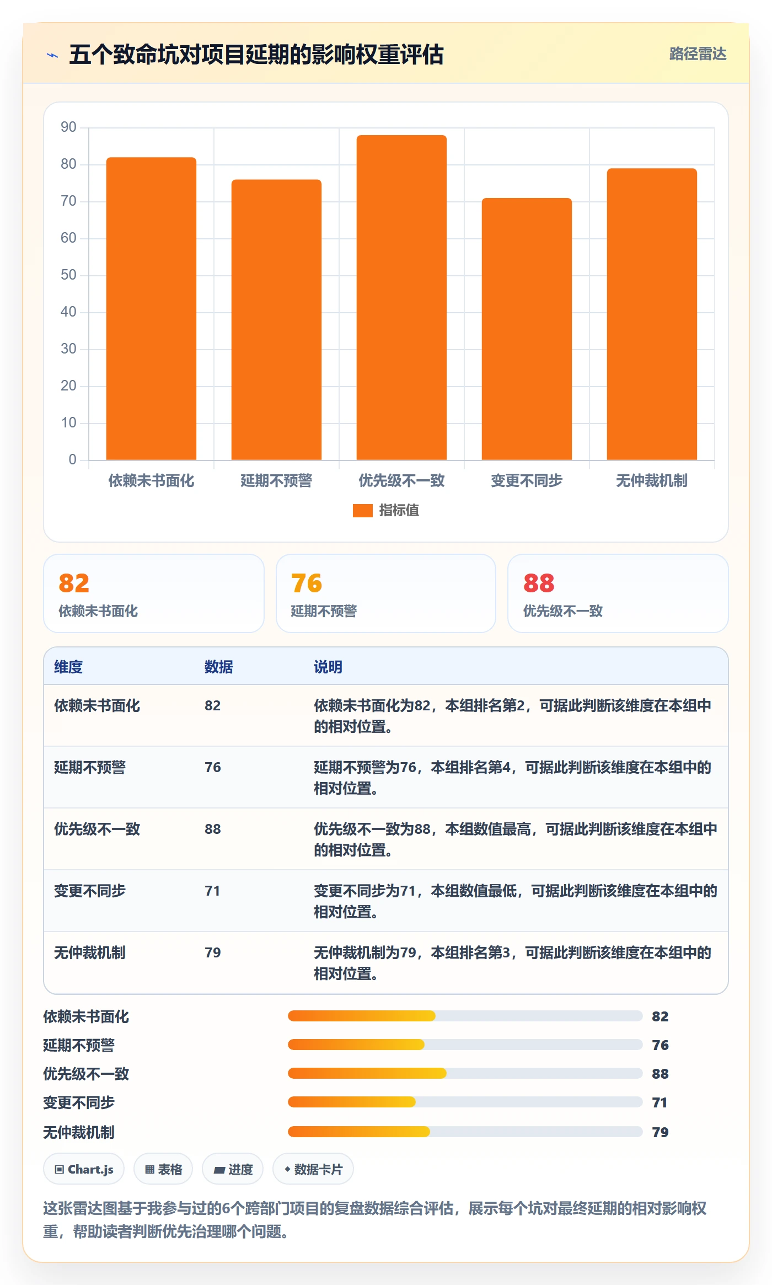Click the 延期不预警 progress bar

tap(465, 1045)
